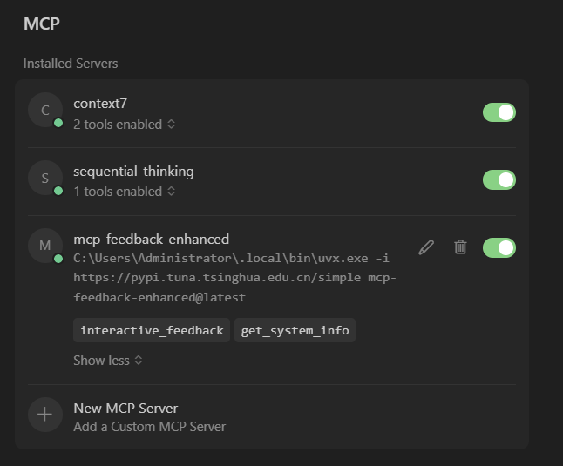
Task: Select the sequential-thinking server name
Action: coord(133,172)
